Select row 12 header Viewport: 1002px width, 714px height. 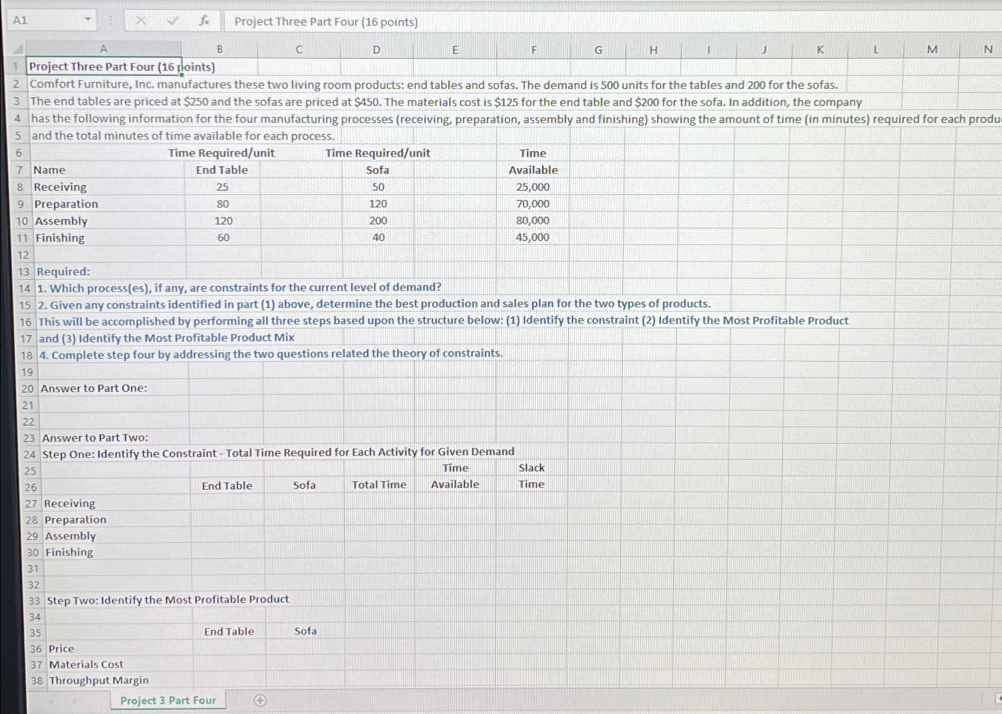point(24,255)
